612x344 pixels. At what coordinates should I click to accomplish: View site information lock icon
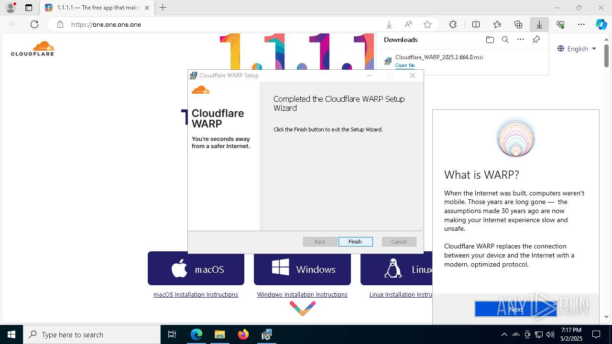point(60,24)
